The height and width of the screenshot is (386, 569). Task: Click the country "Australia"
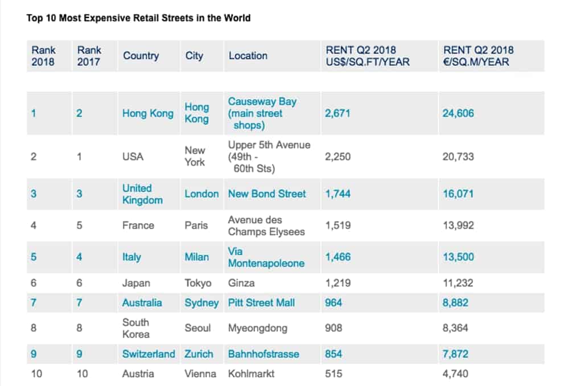[142, 303]
